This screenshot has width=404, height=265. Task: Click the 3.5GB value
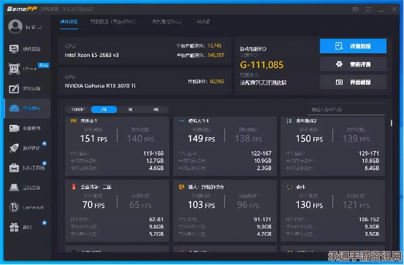point(372,234)
